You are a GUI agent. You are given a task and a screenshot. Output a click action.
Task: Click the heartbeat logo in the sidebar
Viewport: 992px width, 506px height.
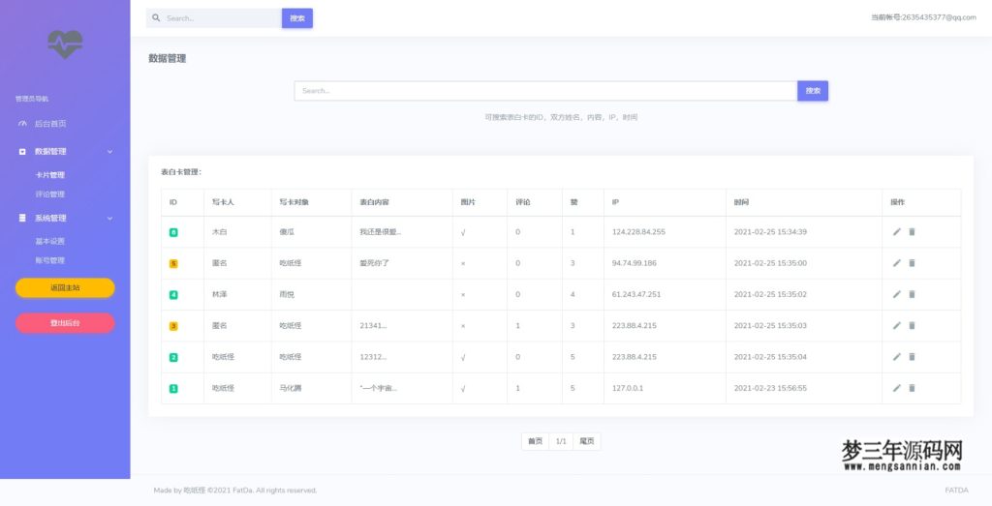[65, 45]
